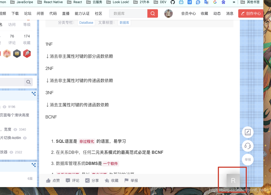This screenshot has width=271, height=195.
Task: Click the round 举报 floating button
Action: [x=248, y=160]
